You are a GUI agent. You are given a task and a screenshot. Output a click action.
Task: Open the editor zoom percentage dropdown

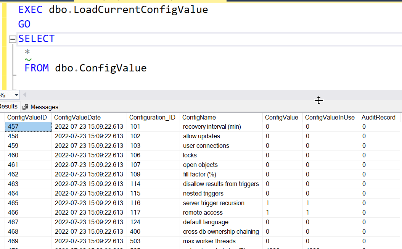pos(16,95)
